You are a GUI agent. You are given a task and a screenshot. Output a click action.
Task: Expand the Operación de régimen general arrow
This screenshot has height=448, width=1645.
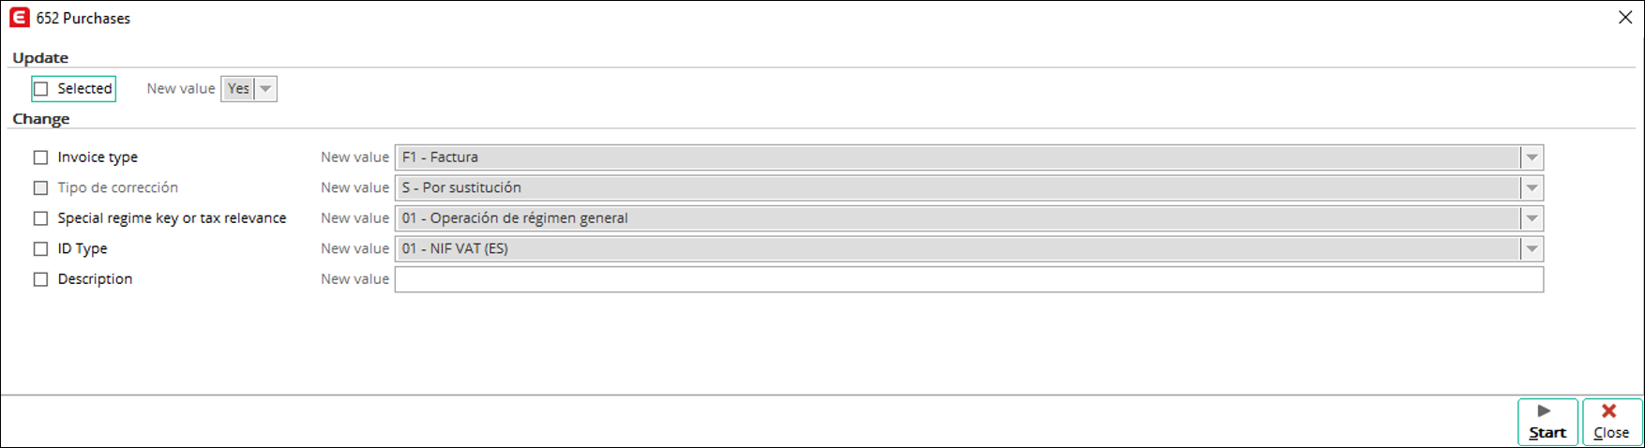1532,218
